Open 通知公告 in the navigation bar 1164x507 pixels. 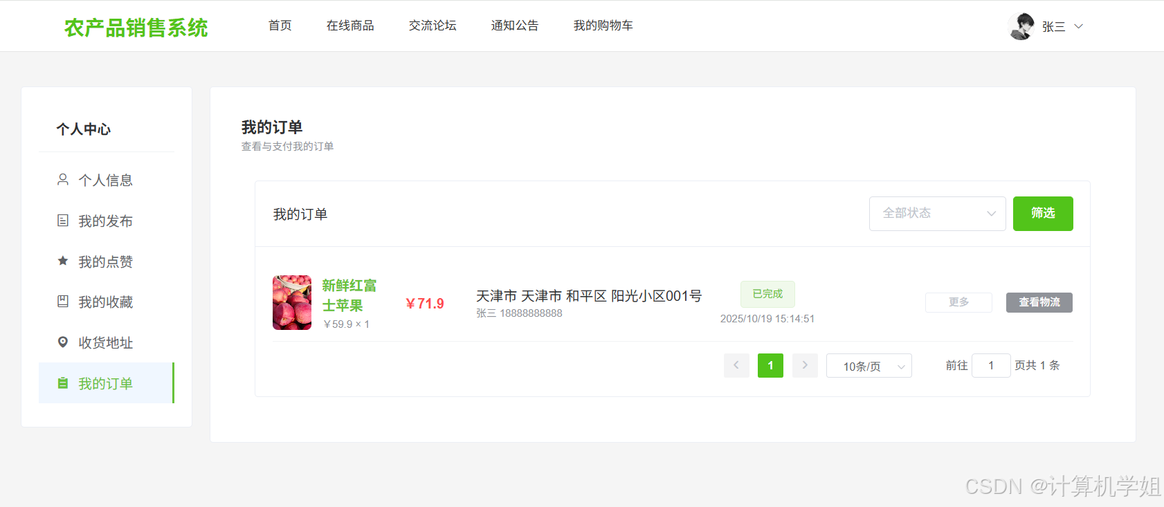click(515, 26)
